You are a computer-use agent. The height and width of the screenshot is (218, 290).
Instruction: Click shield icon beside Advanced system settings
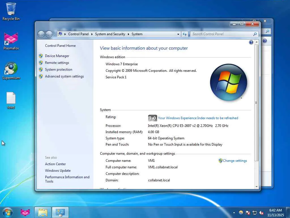pyautogui.click(x=41, y=76)
